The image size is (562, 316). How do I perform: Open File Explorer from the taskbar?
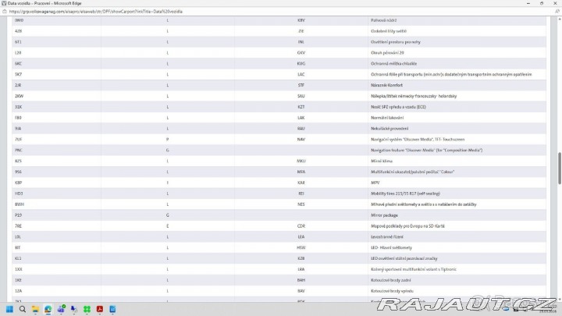tap(36, 309)
